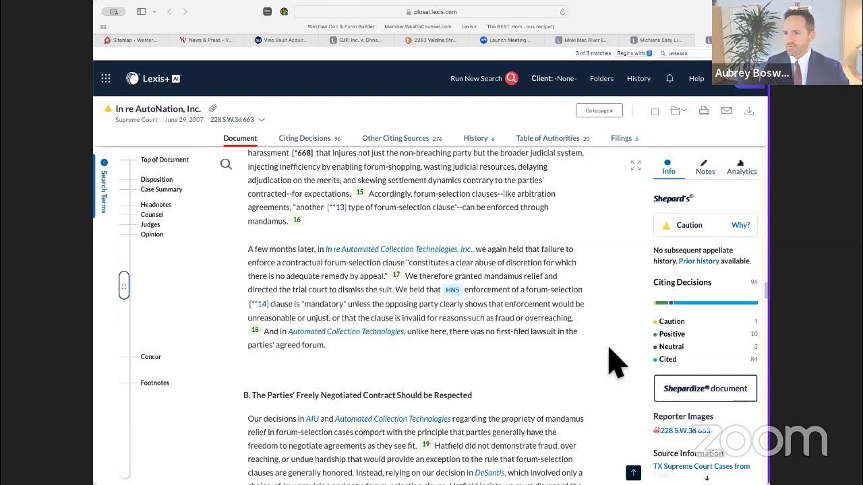Open the save-to-folder icon
863x485 pixels.
click(676, 110)
